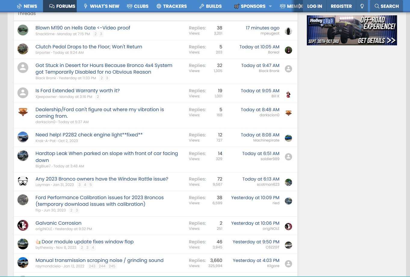Click 'Today at 10:05 AM' latest post time
The image size is (410, 277).
[259, 47]
